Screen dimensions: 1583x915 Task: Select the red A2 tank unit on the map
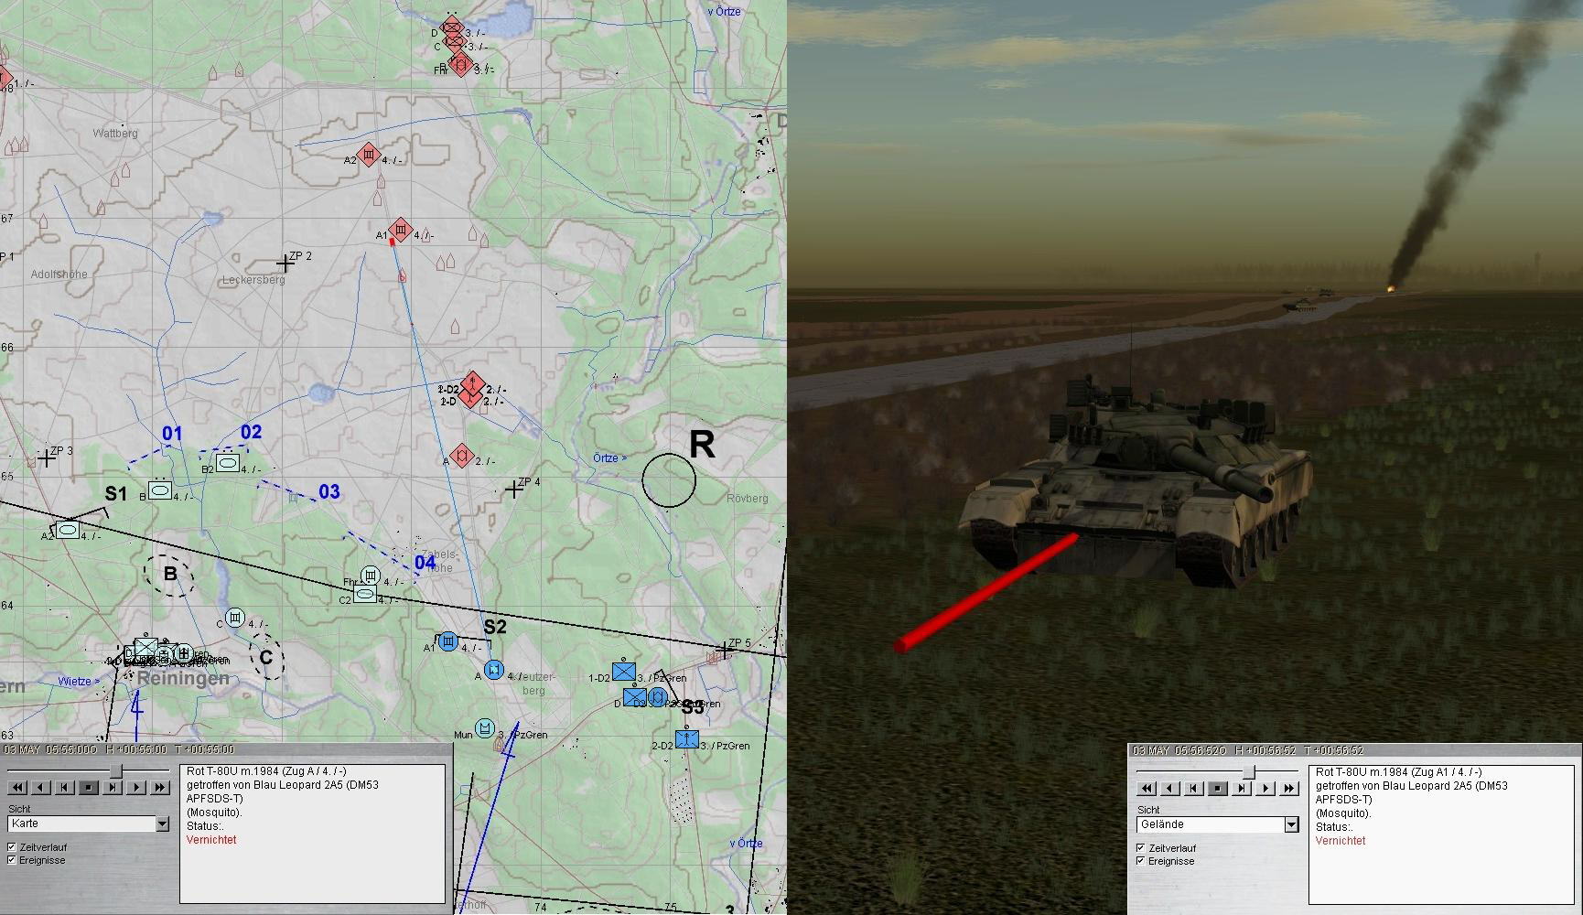tap(369, 156)
